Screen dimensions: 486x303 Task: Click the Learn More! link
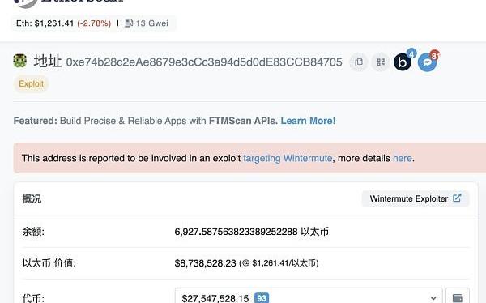[308, 121]
